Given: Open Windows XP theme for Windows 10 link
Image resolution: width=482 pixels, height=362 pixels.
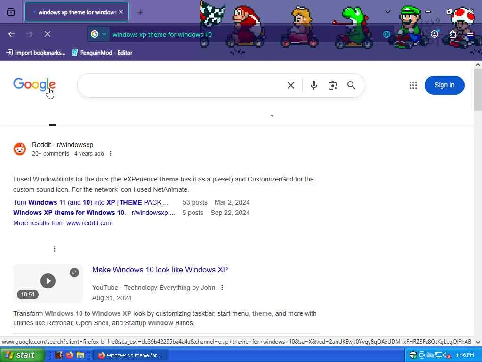Looking at the screenshot, I should pos(94,213).
